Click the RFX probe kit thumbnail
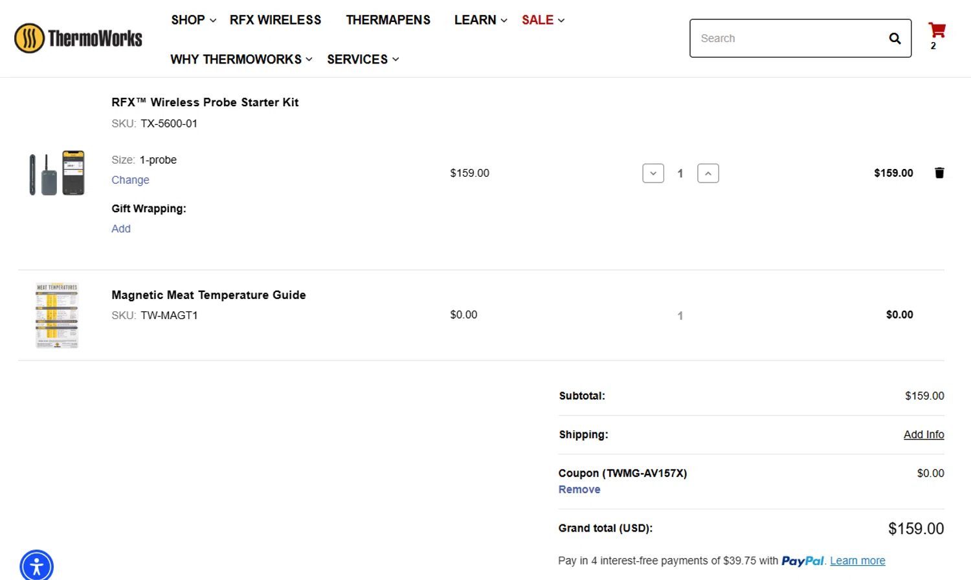The height and width of the screenshot is (580, 971). (57, 173)
